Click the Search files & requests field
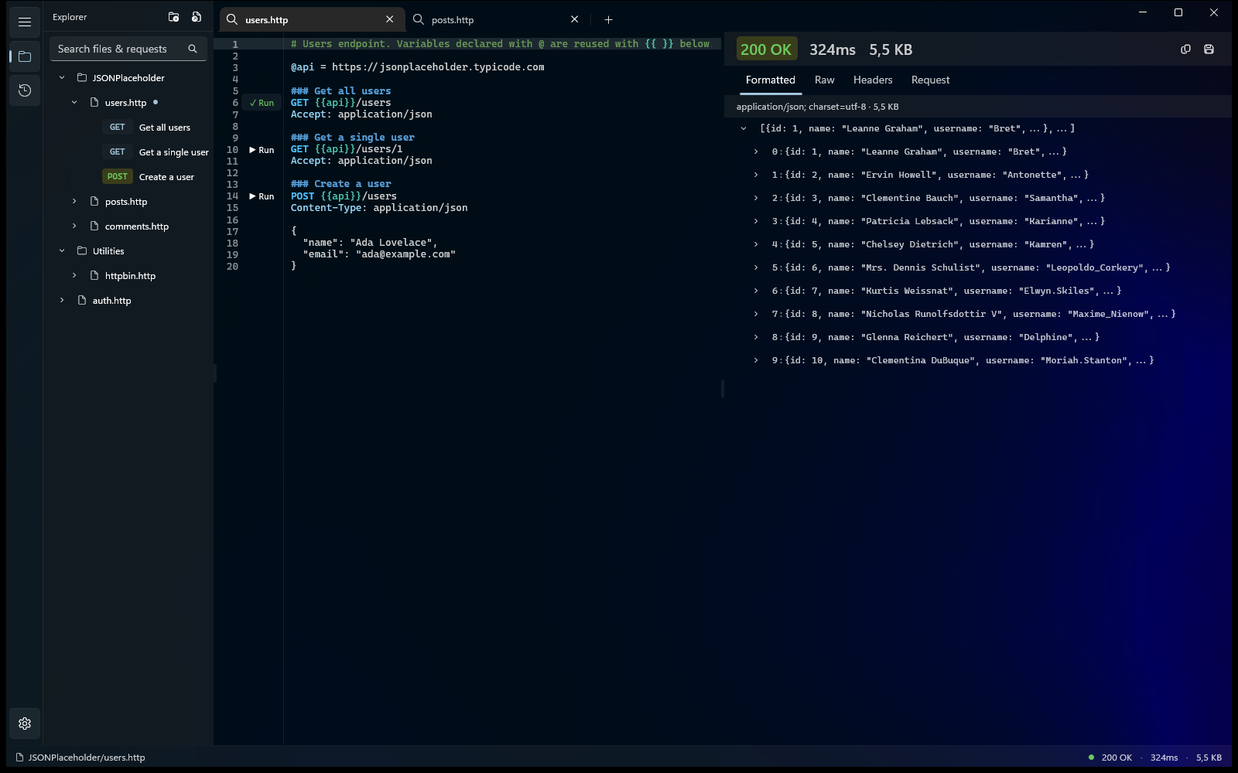 (128, 49)
